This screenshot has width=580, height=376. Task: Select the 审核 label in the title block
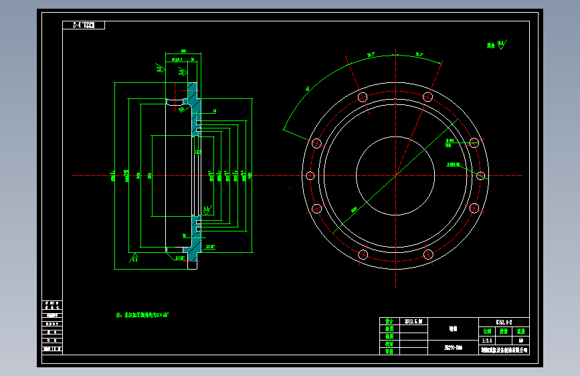click(x=389, y=351)
